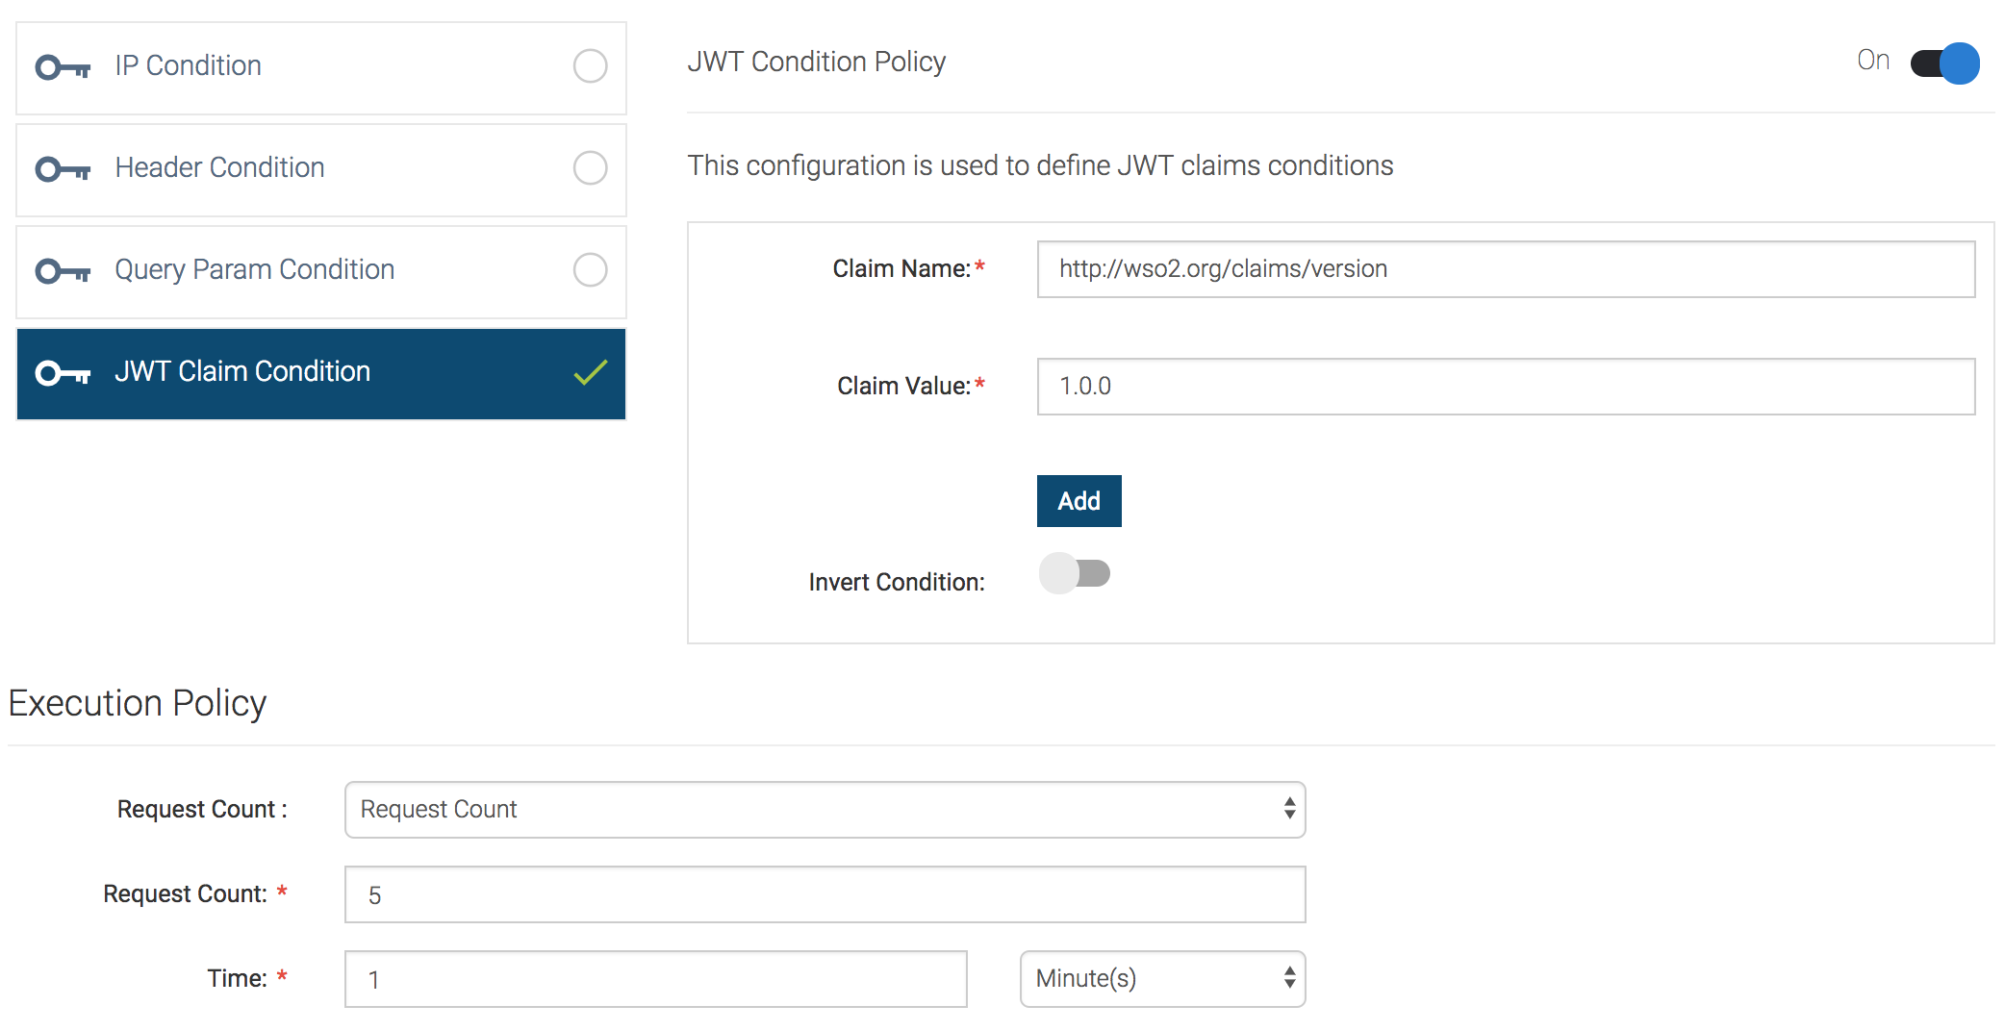This screenshot has height=1031, width=2005.
Task: Click the key icon beside JWT Claim Condition
Action: [x=62, y=373]
